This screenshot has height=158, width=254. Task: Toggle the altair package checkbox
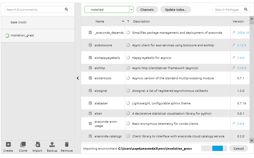click(90, 114)
